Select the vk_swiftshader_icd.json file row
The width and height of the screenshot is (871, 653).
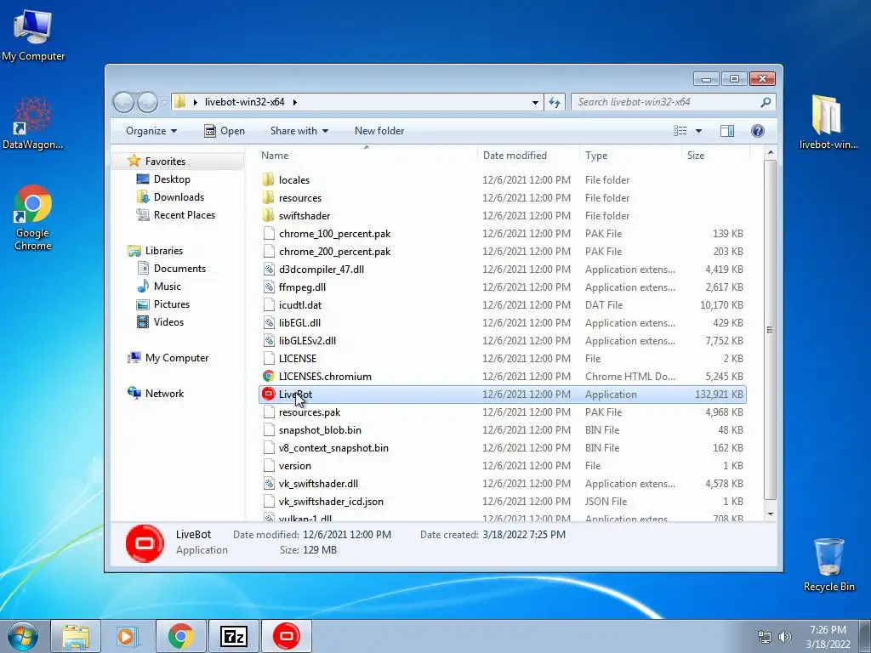[x=502, y=502]
